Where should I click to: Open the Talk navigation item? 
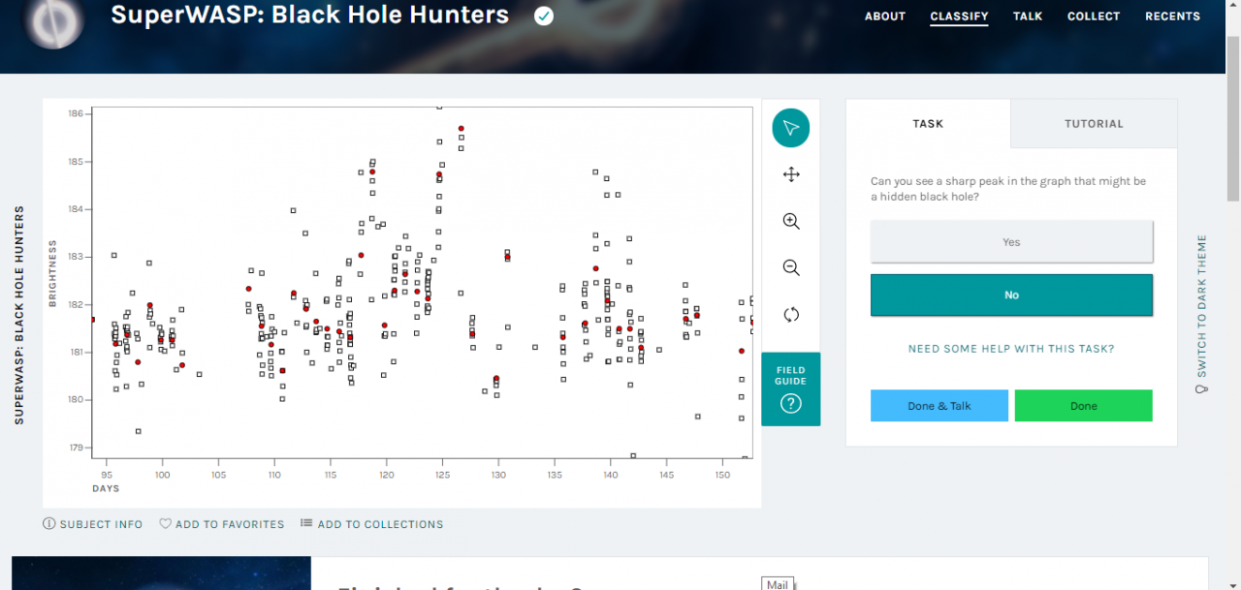coord(1028,16)
